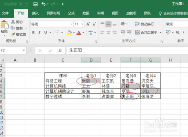Align text left
Viewport: 188px width, 137px height.
click(x=102, y=33)
